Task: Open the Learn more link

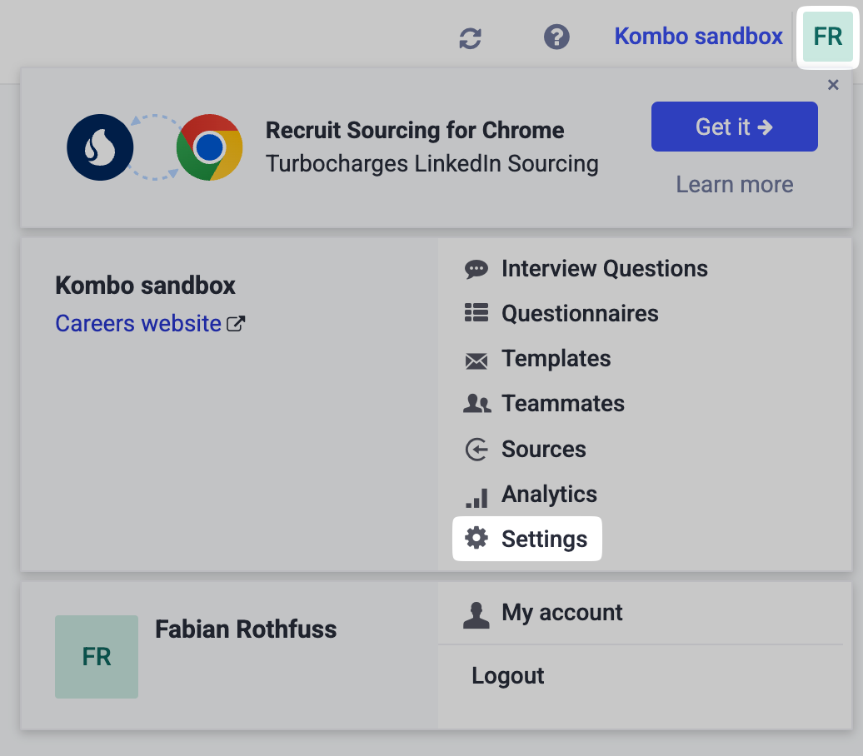Action: (x=734, y=184)
